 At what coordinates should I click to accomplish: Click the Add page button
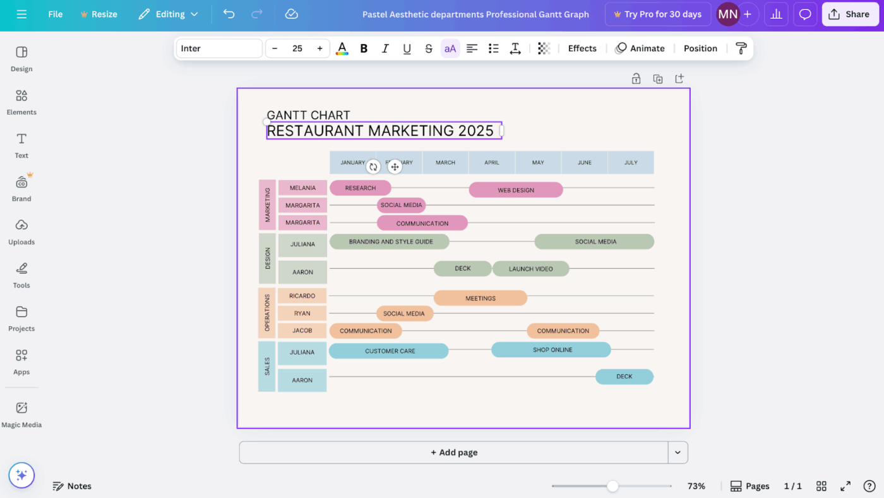(x=453, y=453)
